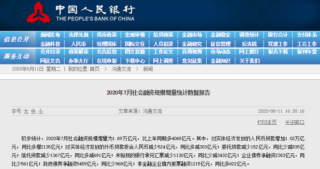Viewport: 320px width, 169px height.
Task: Open 人员招录 page
Action: point(163,44)
